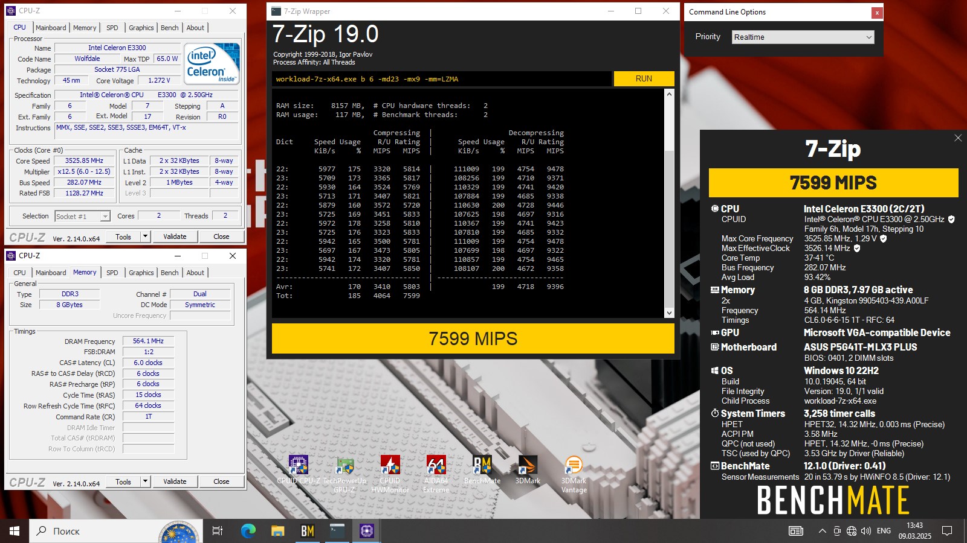Click the tray icon left of the network globe
The height and width of the screenshot is (543, 967).
(x=837, y=531)
